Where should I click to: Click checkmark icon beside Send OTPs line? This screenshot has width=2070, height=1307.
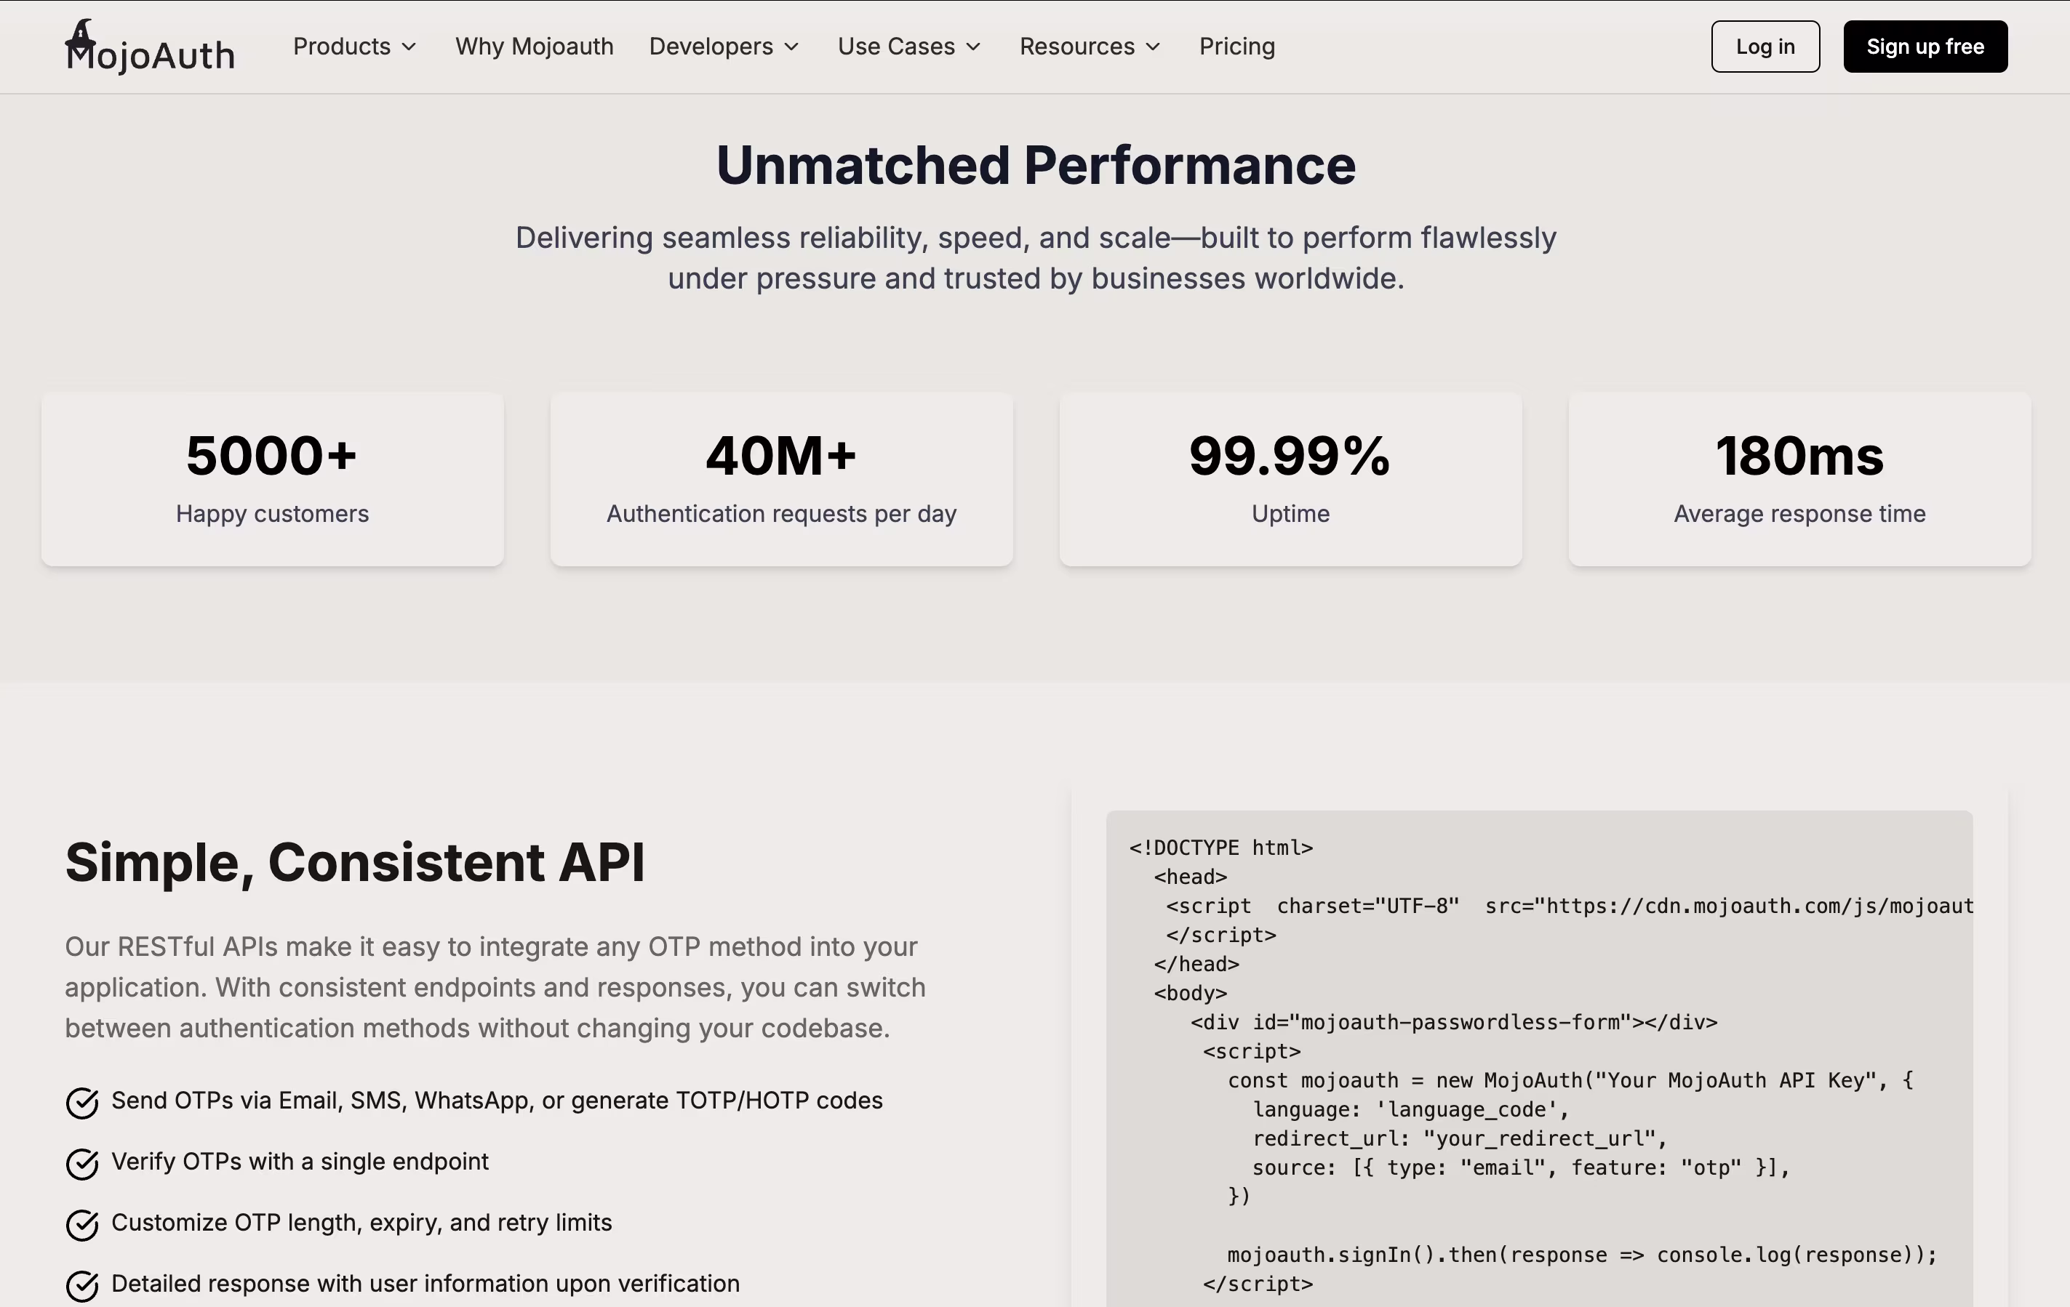[82, 1103]
